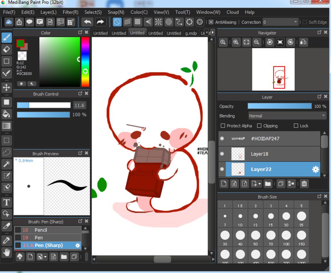Enable curve snap guide
The height and width of the screenshot is (273, 331).
tap(179, 22)
